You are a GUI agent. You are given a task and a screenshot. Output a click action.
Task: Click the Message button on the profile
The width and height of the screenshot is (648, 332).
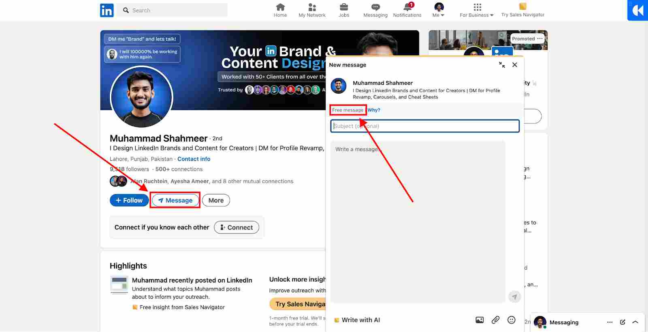175,200
